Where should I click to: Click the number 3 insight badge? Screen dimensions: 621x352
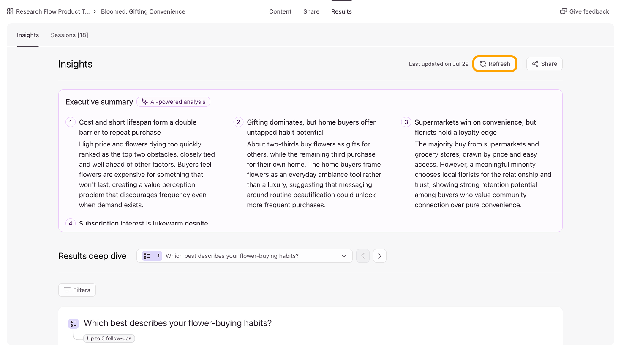click(406, 122)
